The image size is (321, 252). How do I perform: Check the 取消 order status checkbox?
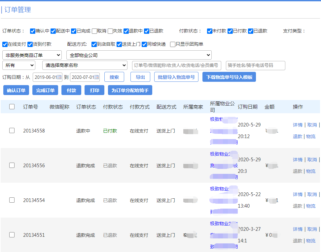(x=94, y=31)
